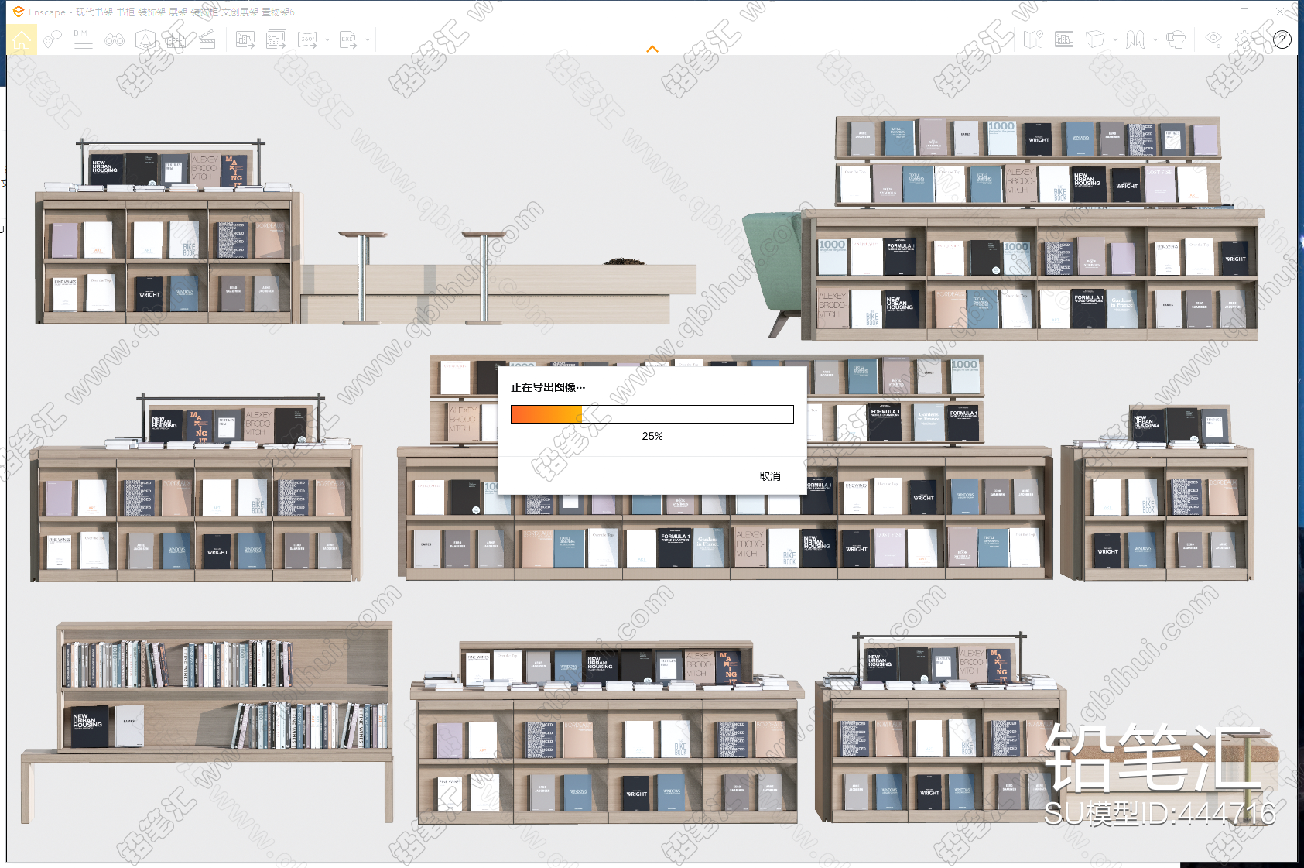Toggle the mini map icon
Viewport: 1304px width, 868px height.
[1033, 39]
